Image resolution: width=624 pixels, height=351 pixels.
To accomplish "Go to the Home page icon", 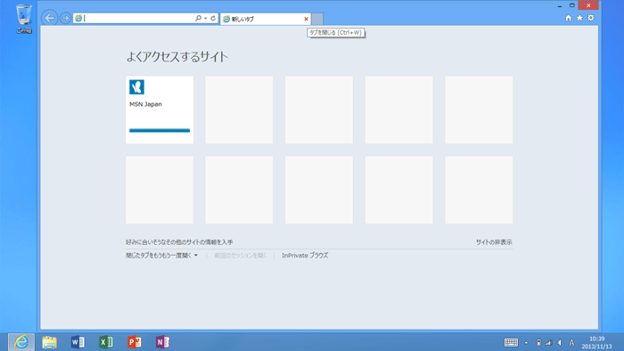I will pos(569,18).
